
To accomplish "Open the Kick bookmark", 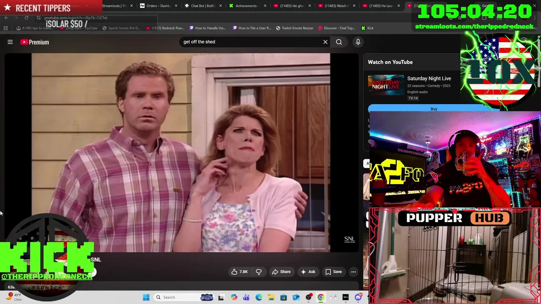I will point(367,28).
